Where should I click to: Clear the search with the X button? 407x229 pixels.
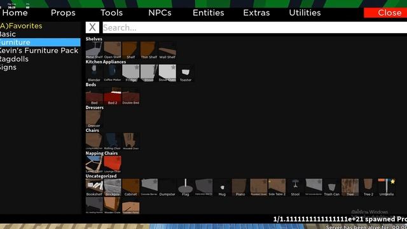92,27
